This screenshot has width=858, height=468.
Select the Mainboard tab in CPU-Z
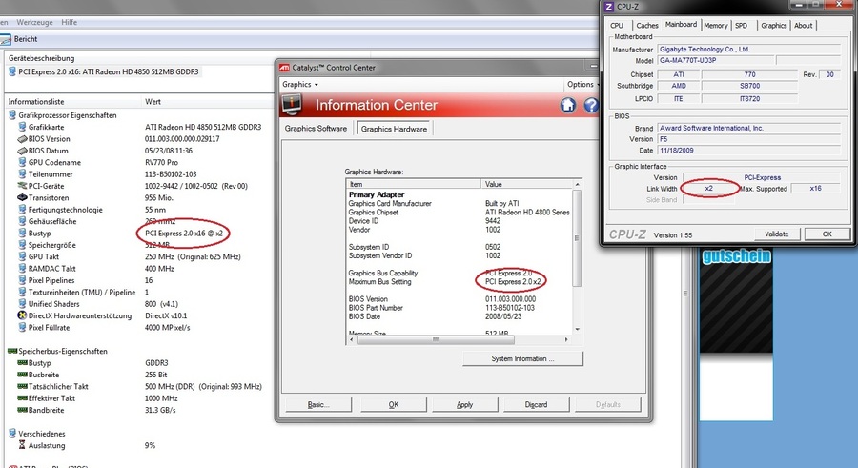[681, 24]
